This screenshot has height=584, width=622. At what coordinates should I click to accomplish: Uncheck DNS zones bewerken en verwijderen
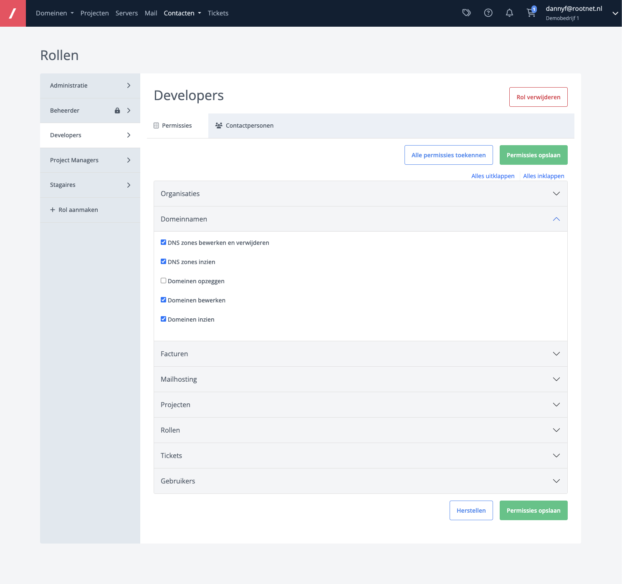pos(164,242)
